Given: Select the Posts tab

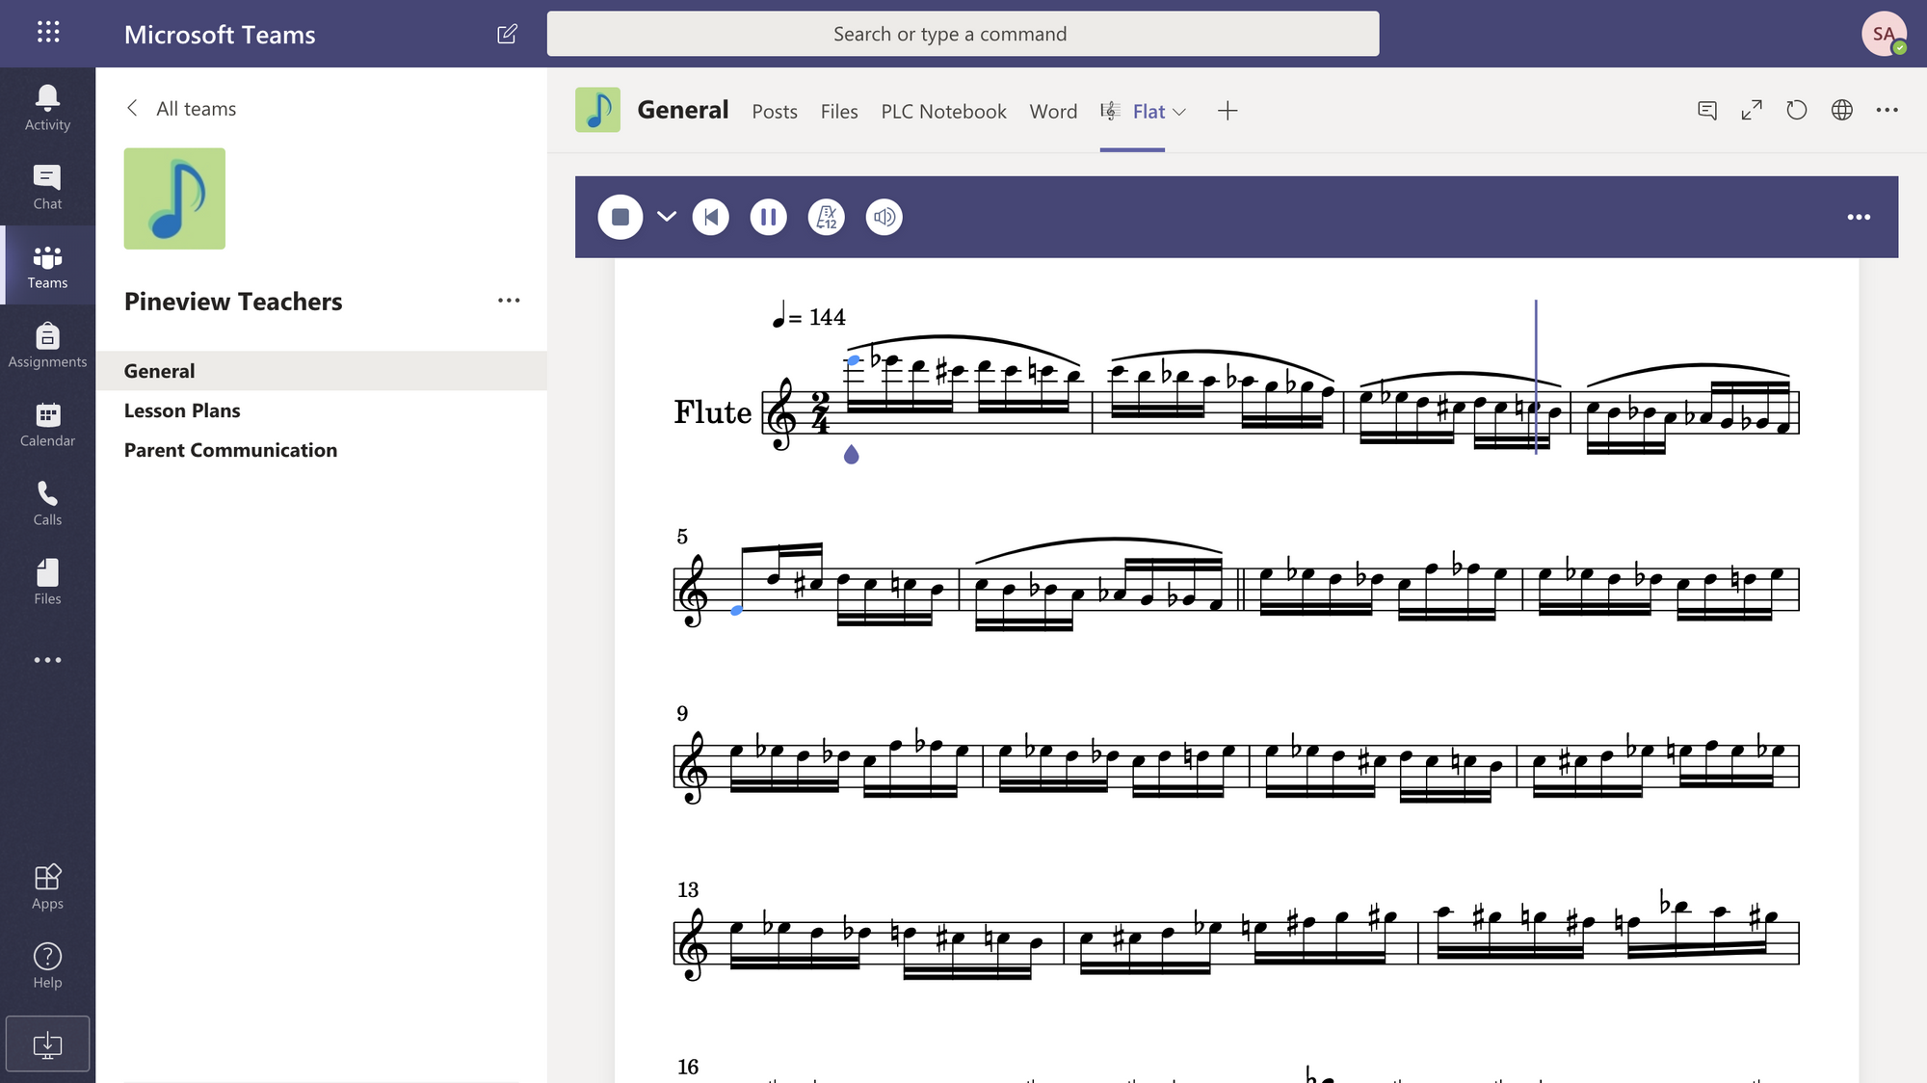Looking at the screenshot, I should click(x=775, y=110).
